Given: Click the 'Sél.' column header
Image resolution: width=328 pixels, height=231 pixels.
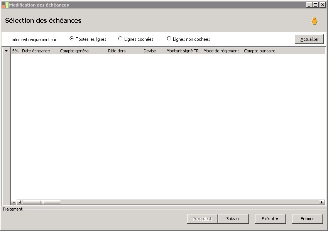Looking at the screenshot, I should coord(15,51).
